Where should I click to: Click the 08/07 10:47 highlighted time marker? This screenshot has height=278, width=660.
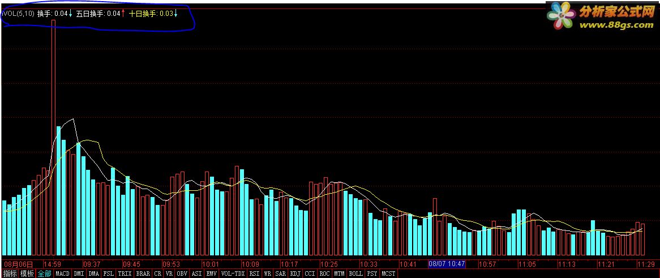[447, 264]
